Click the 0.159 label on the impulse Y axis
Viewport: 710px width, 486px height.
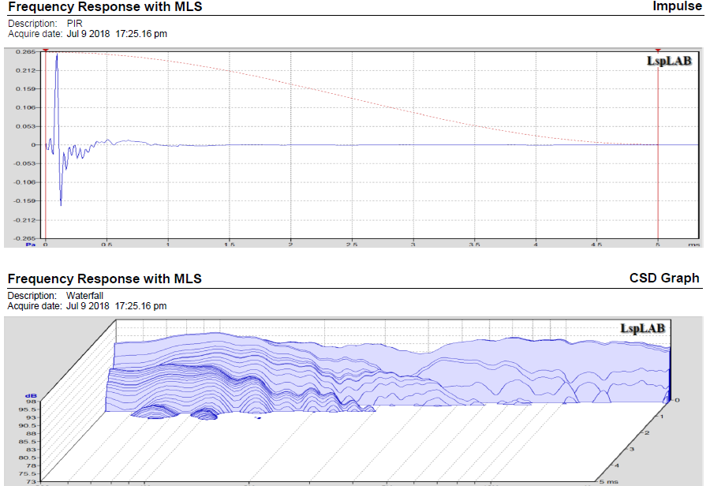coord(25,89)
